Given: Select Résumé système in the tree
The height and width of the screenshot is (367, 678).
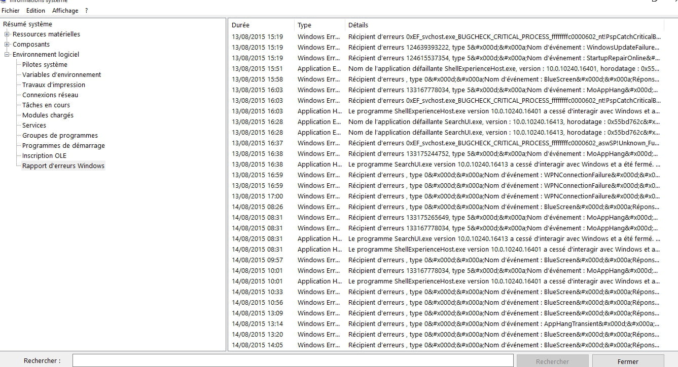Looking at the screenshot, I should pyautogui.click(x=27, y=24).
